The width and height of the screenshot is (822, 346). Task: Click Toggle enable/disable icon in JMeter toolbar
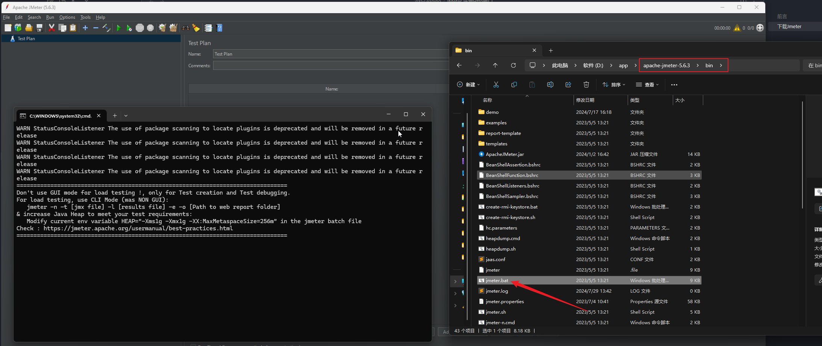click(x=106, y=28)
